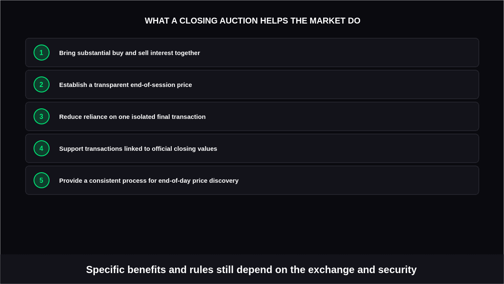
Task: Click the green number 1 circle
Action: coord(42,53)
